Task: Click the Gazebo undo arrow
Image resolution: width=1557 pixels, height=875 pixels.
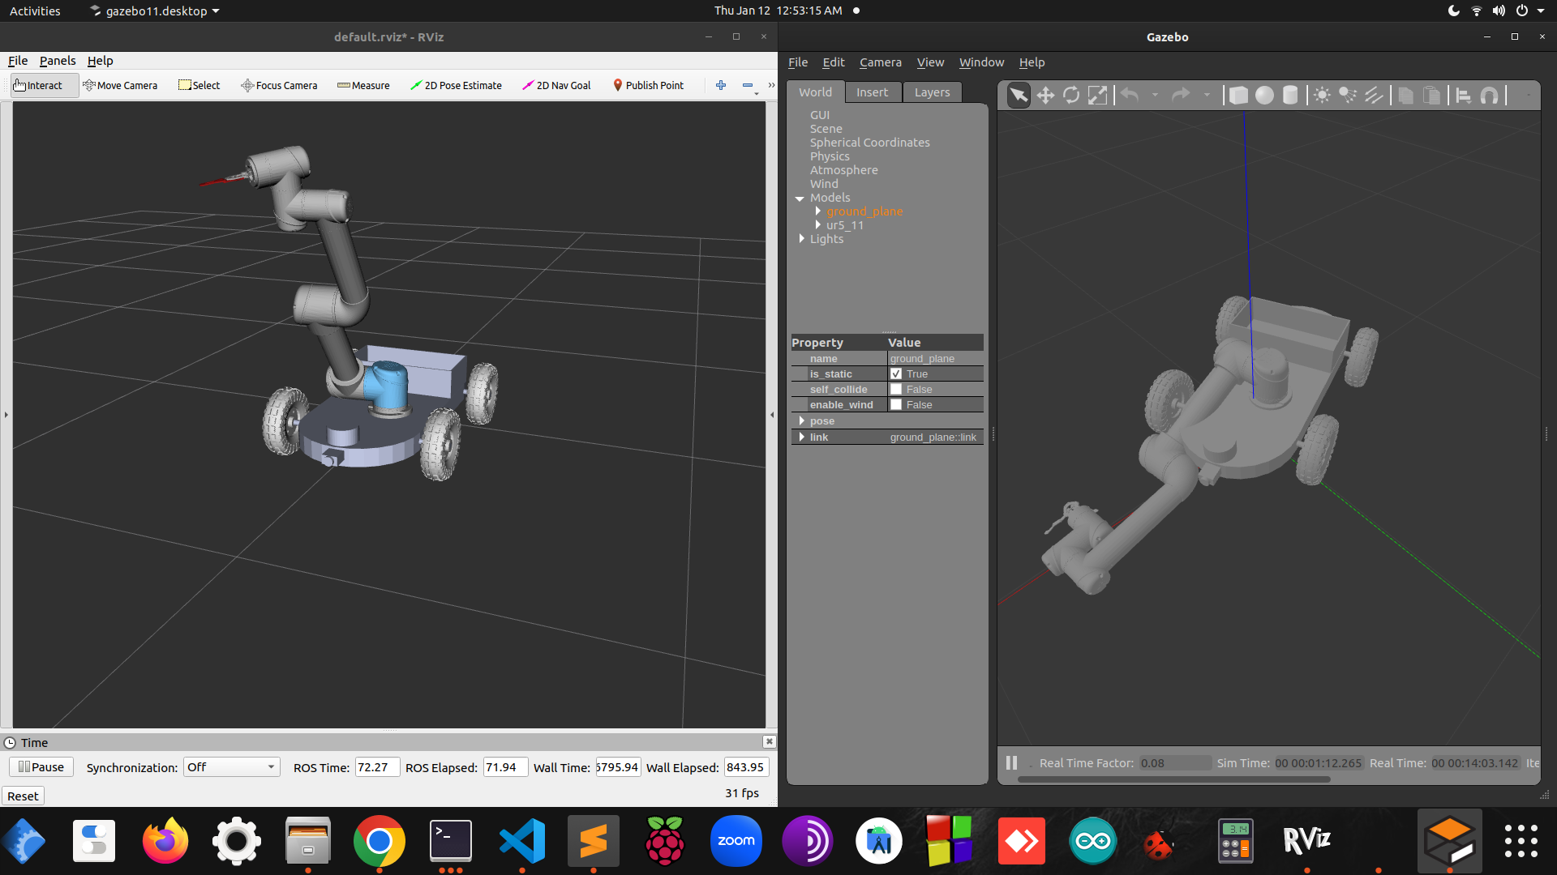Action: [x=1130, y=96]
